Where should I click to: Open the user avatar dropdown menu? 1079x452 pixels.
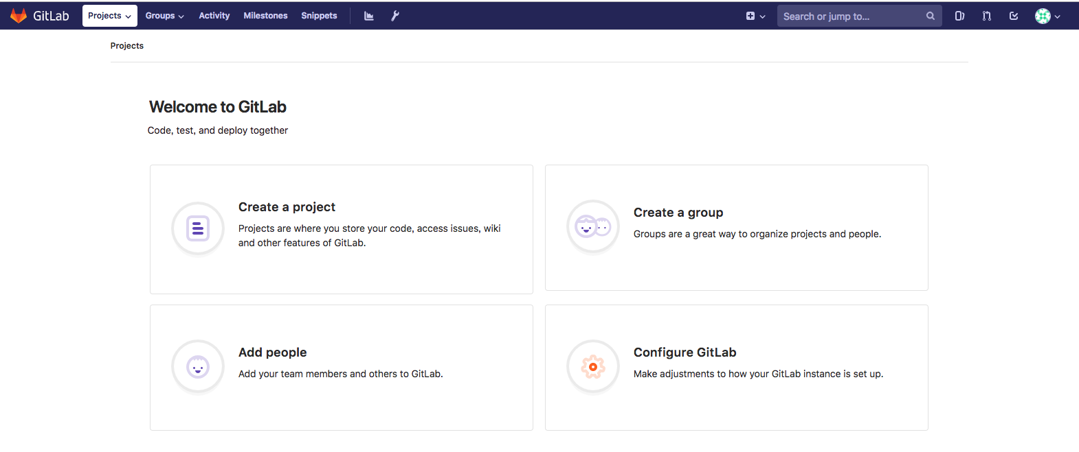[x=1047, y=16]
